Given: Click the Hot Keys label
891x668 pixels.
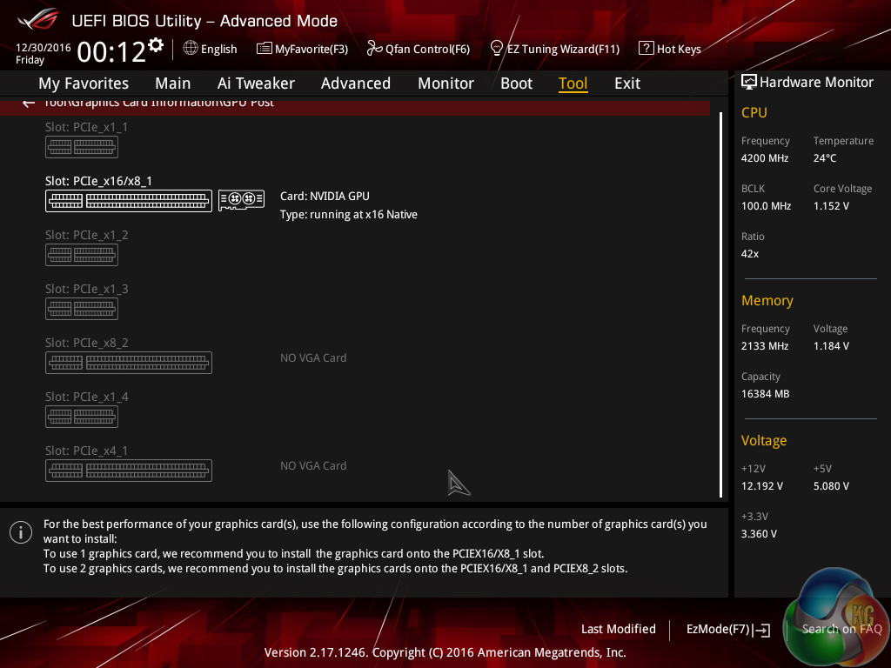Looking at the screenshot, I should (x=679, y=50).
